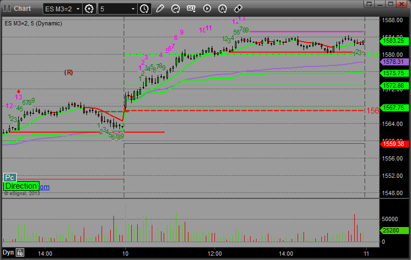
Task: Open the clock time template menu
Action: [144, 9]
